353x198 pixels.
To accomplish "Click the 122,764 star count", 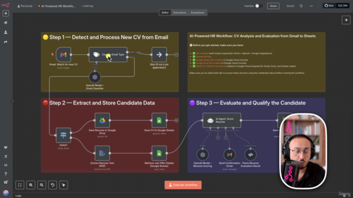I will click(x=343, y=5).
